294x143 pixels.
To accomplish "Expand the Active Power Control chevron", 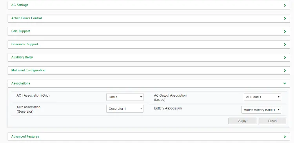I will [285, 18].
